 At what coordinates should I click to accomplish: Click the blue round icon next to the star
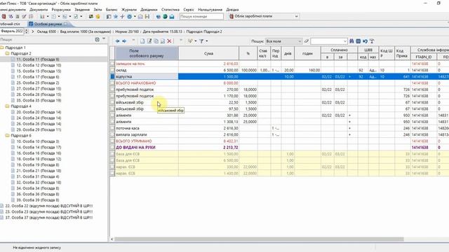click(x=129, y=17)
